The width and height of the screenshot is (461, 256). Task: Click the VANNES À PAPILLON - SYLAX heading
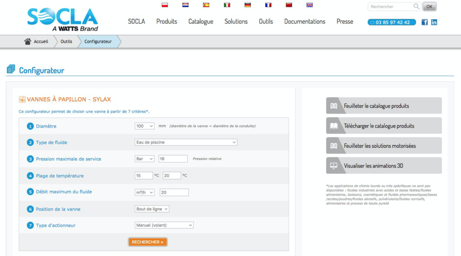[69, 99]
